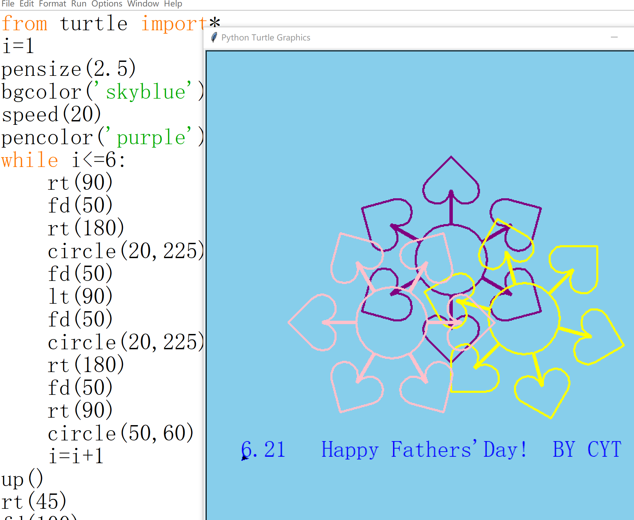
Task: Open the Edit menu
Action: [x=27, y=4]
